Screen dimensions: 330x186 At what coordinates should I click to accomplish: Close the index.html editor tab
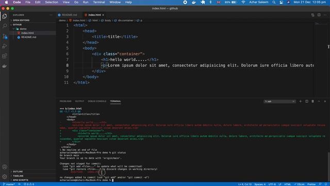(103, 15)
